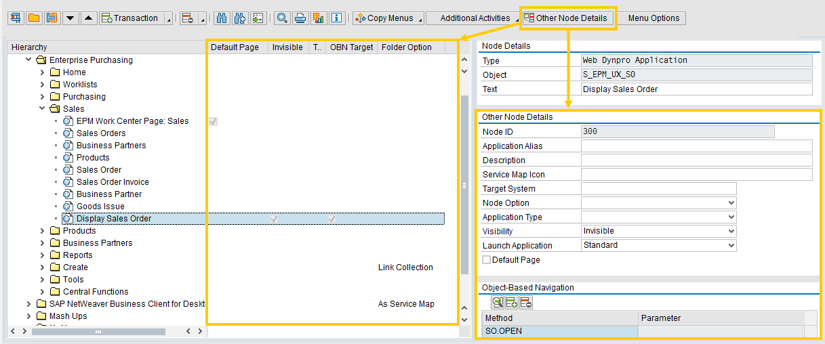
Task: Click the Find Next binoculars icon
Action: pos(239,18)
